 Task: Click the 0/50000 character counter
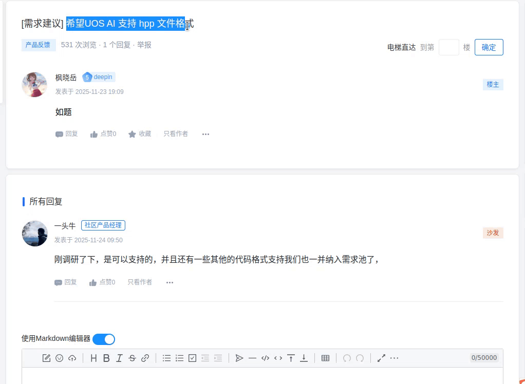[x=484, y=358]
